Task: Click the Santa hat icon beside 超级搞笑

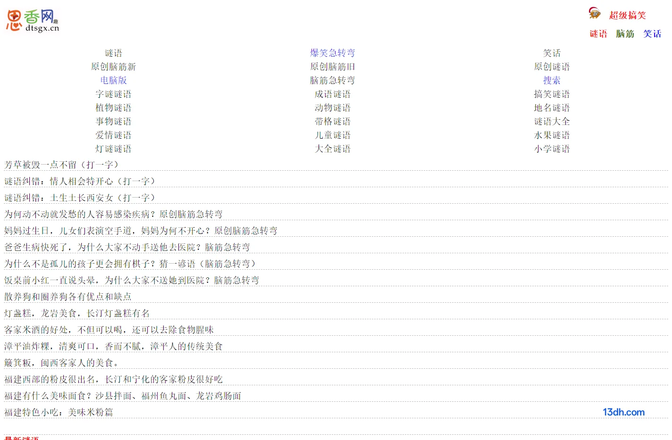Action: point(595,13)
